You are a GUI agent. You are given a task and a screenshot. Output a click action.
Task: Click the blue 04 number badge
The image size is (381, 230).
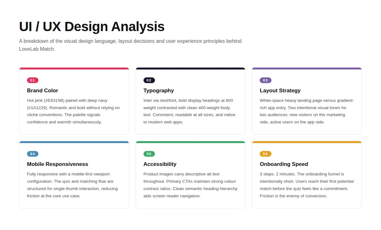click(33, 154)
